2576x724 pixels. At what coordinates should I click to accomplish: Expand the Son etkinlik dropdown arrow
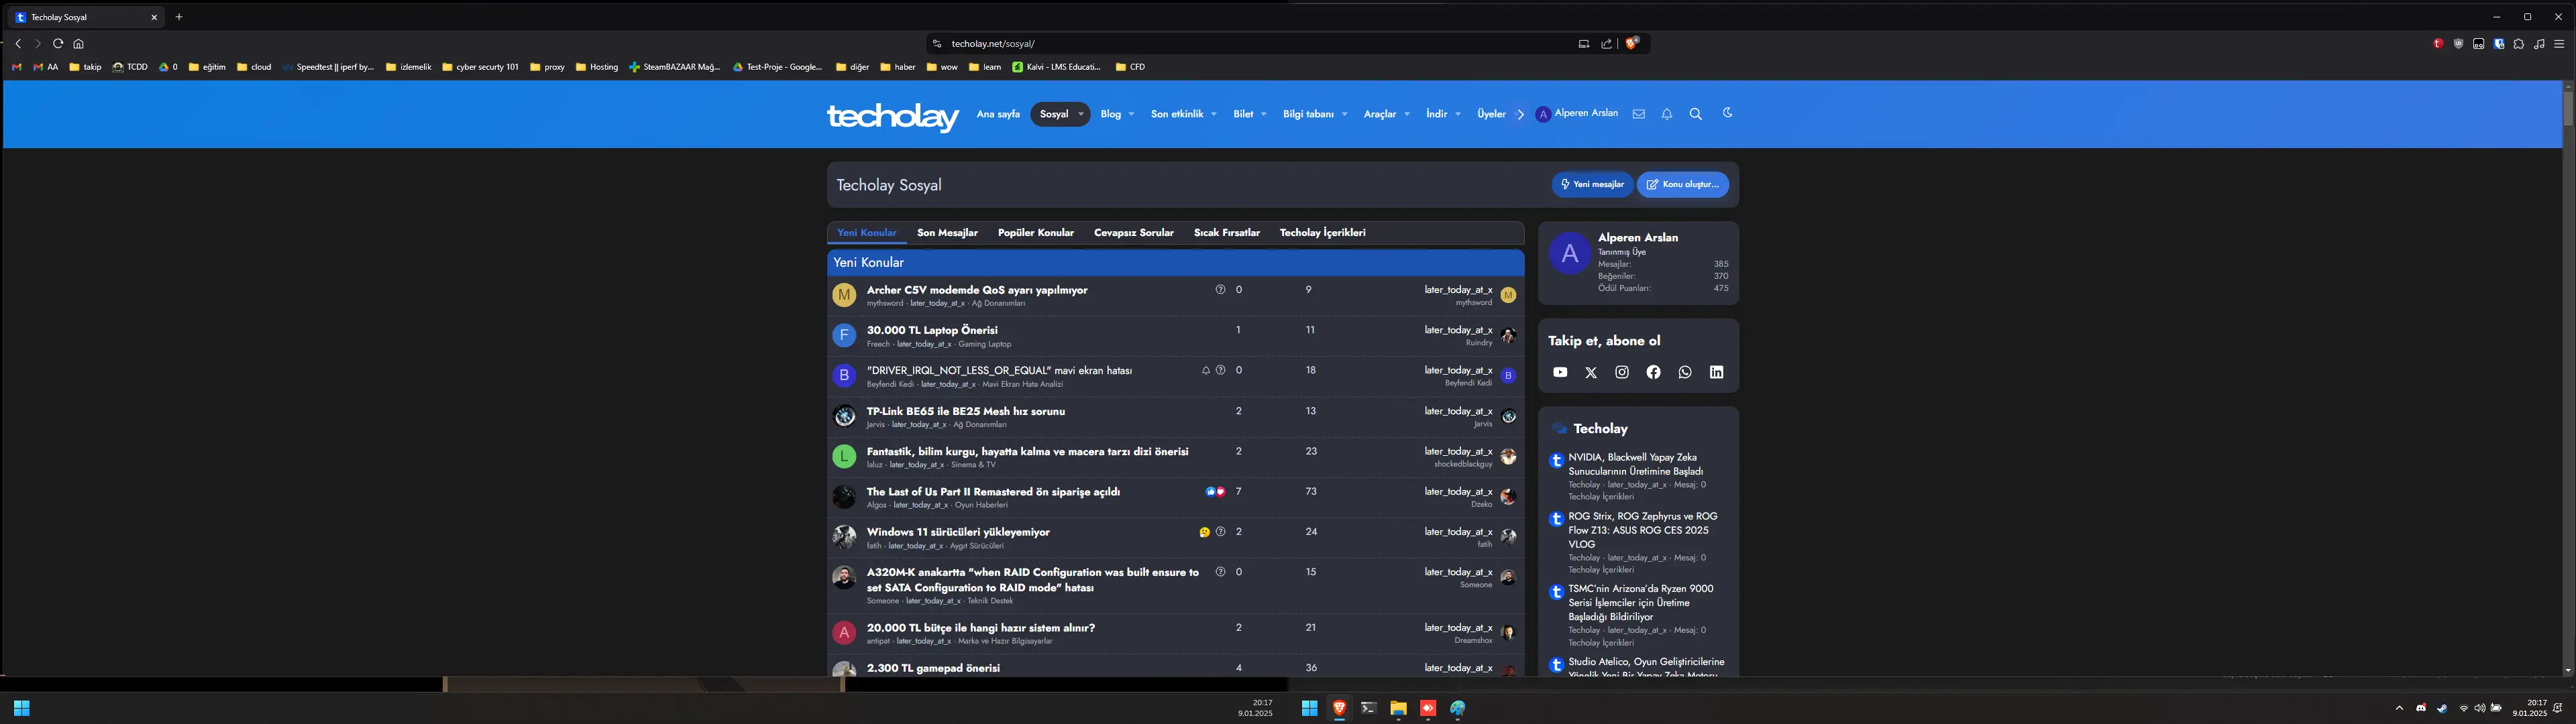coord(1214,114)
